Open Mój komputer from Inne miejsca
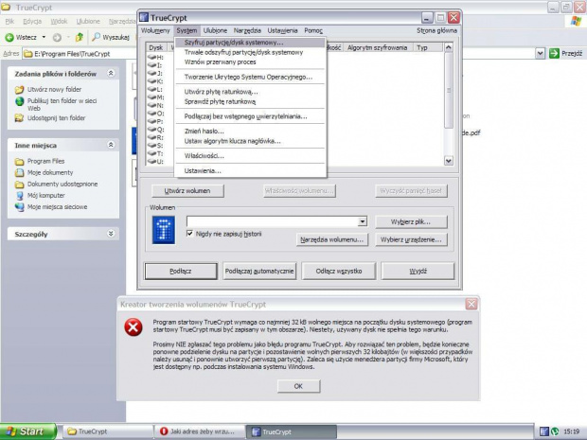Viewport: 587px width, 440px height. point(45,195)
